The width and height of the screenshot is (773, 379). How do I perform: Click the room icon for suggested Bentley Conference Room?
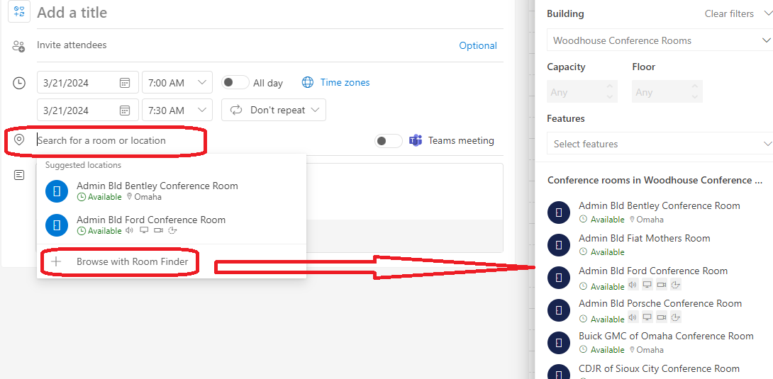[57, 191]
